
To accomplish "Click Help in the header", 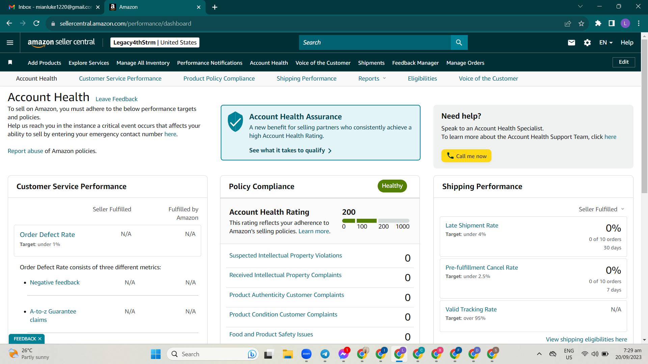I will pyautogui.click(x=627, y=42).
